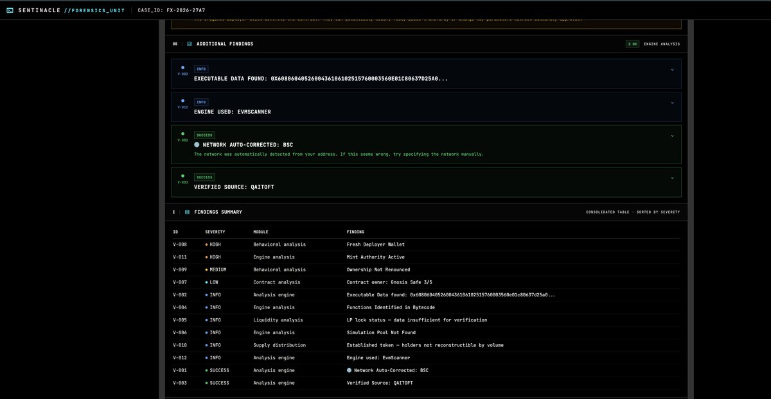771x399 pixels.
Task: Click the Supply distribution module cell
Action: (279, 345)
